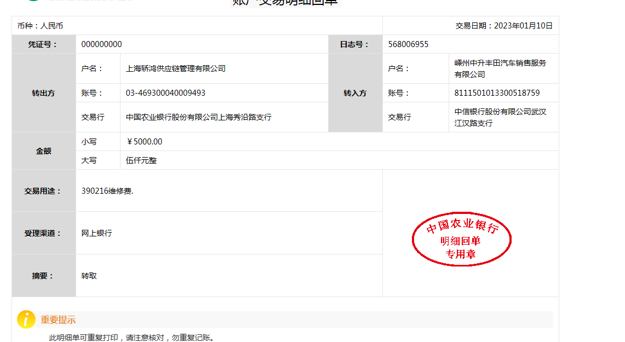Click acceptance channel value 网上银行

(97, 233)
